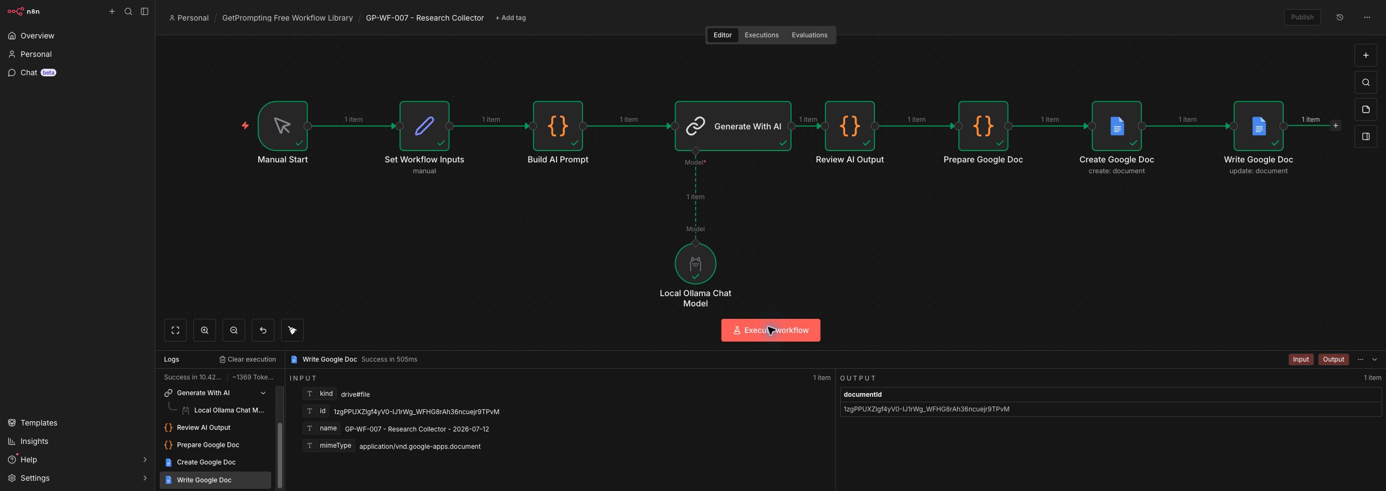Click the zoom to fit canvas icon
This screenshot has width=1386, height=491.
[175, 330]
